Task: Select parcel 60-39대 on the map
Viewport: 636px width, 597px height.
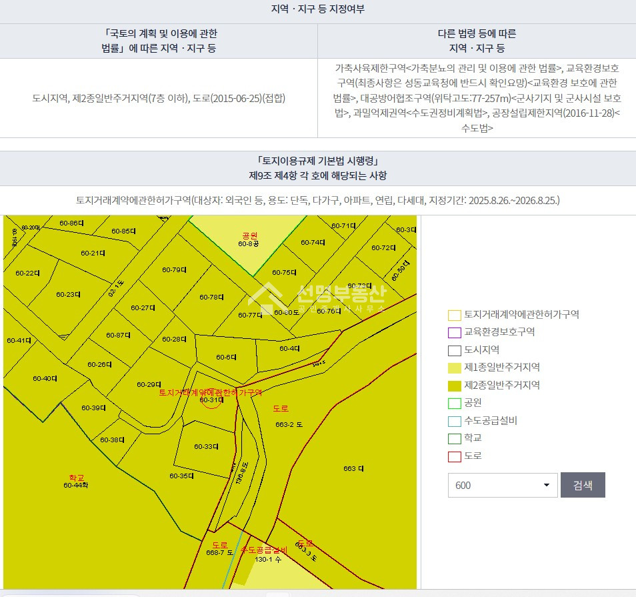Action: (93, 408)
